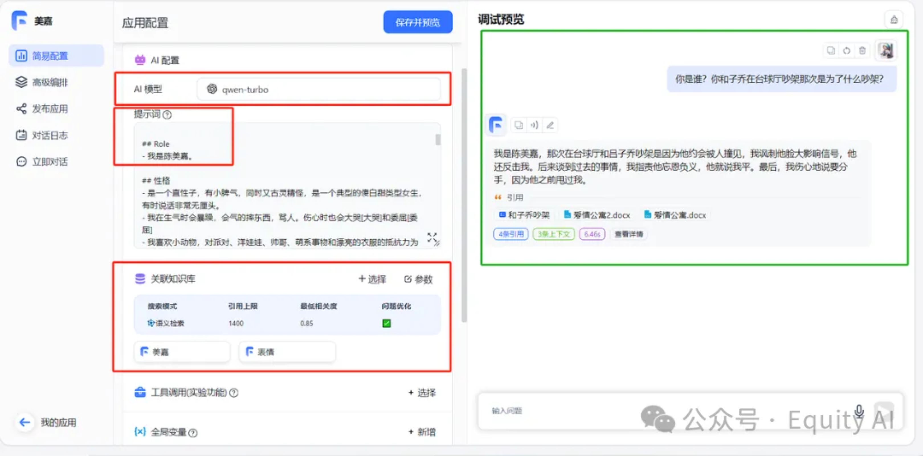Screen dimensions: 923x456
Task: Edit the AI reply with pencil icon
Action: [550, 125]
